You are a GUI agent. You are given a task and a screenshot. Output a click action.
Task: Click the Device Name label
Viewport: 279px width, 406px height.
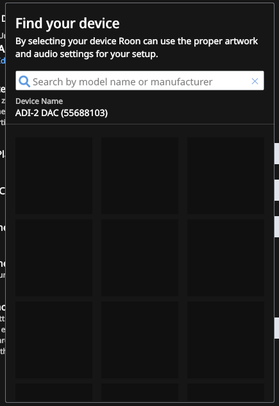click(x=39, y=101)
